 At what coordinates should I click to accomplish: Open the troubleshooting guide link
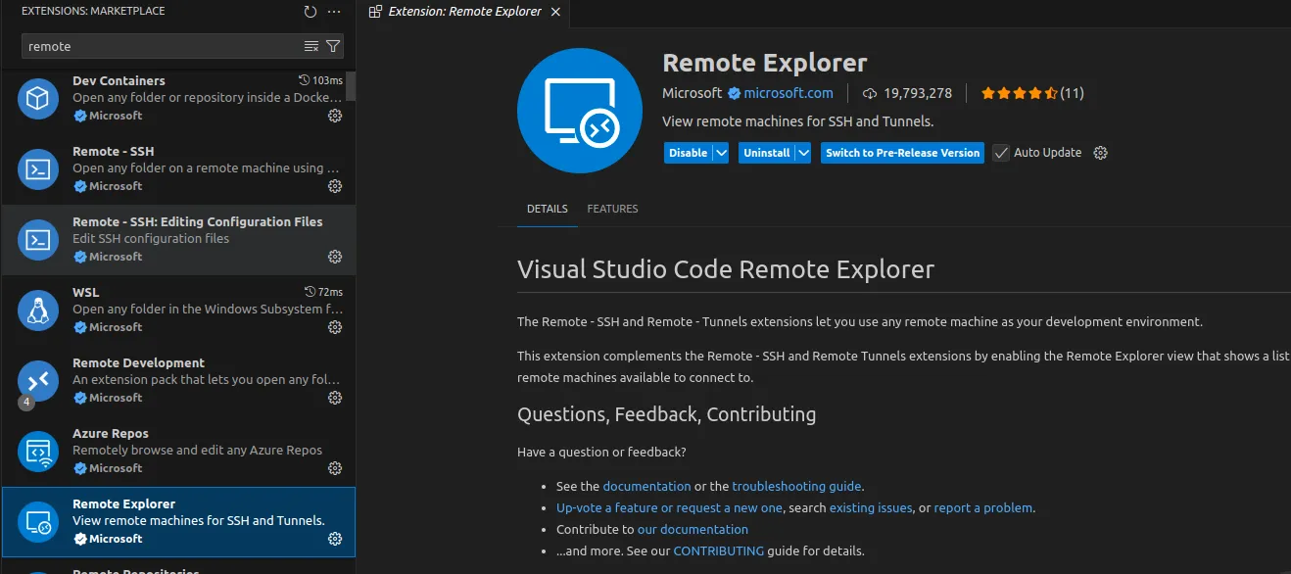tap(796, 486)
